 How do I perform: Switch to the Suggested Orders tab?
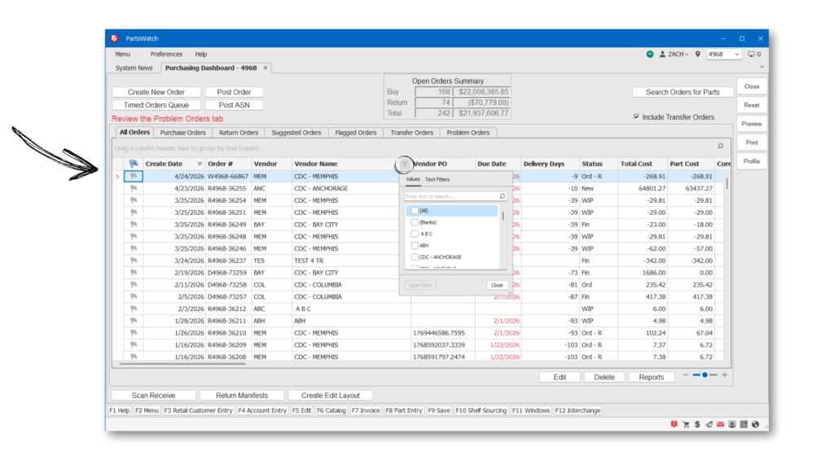click(296, 133)
